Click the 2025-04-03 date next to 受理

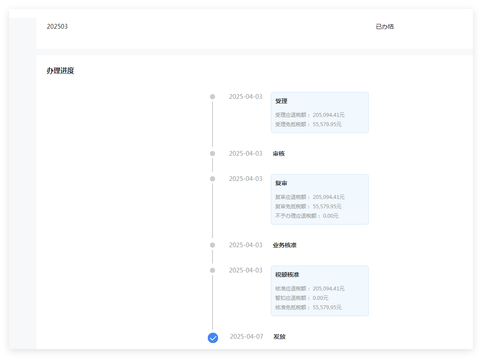(245, 97)
